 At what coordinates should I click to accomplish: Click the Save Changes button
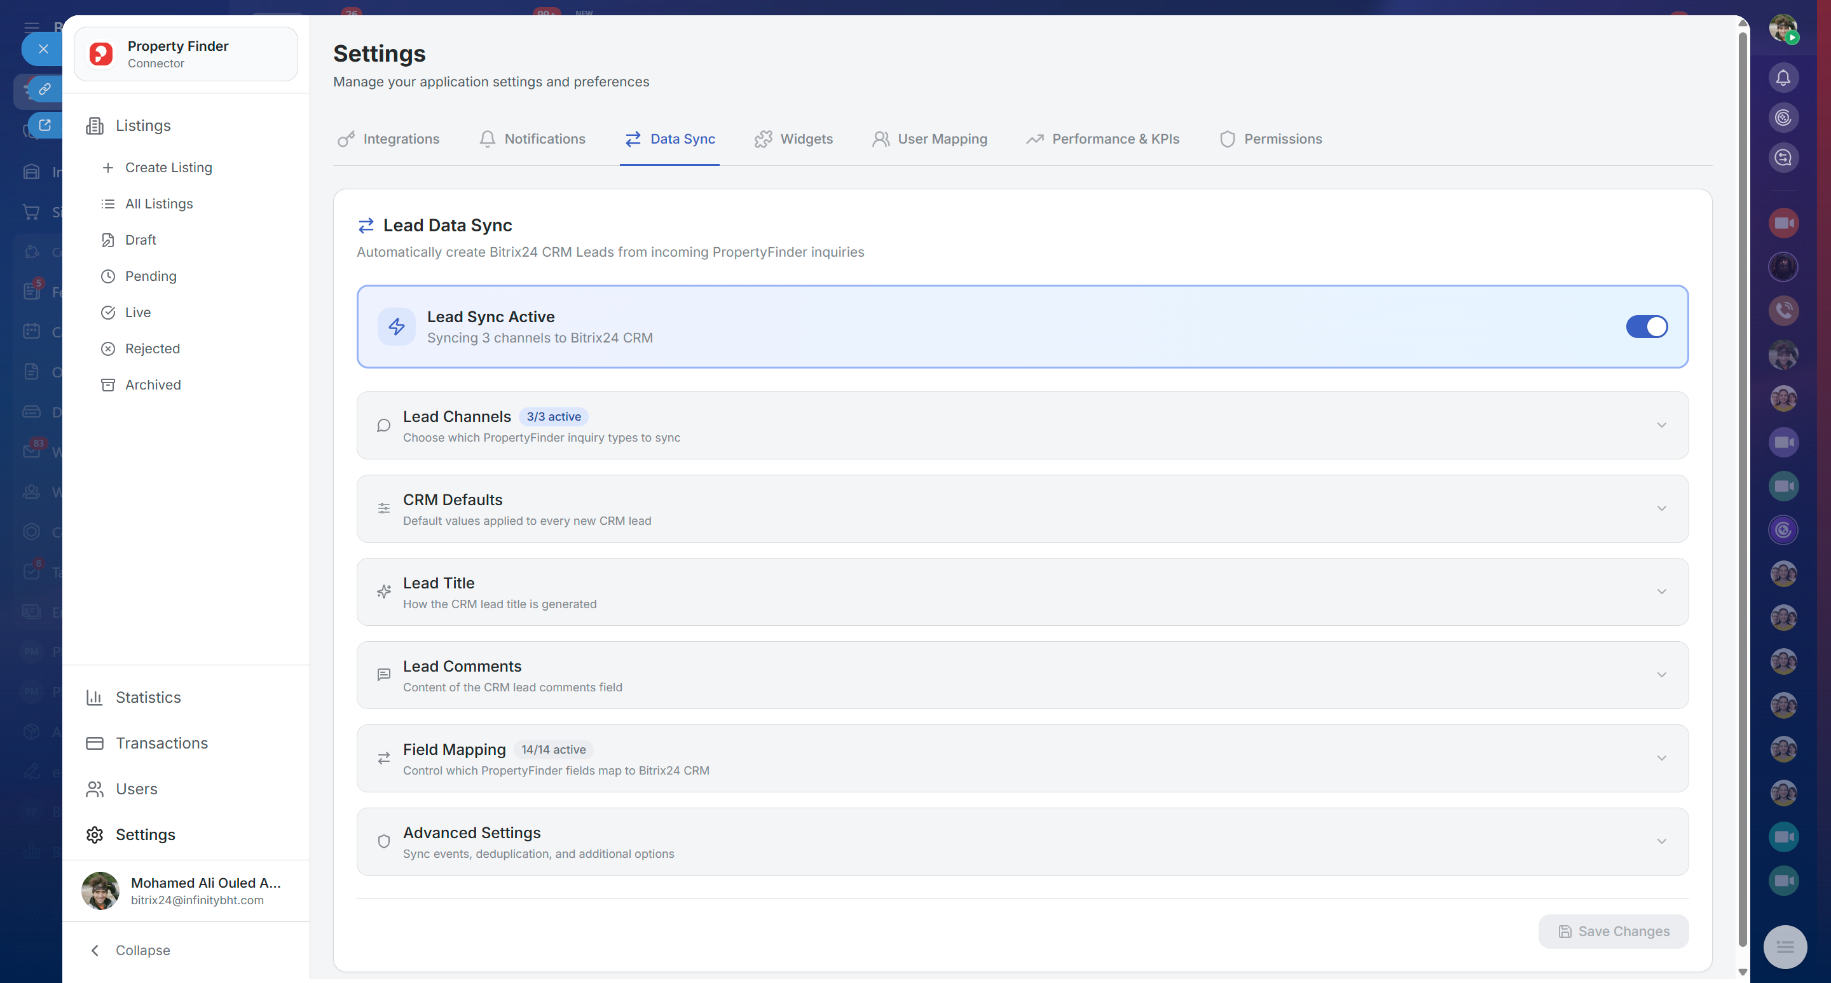coord(1613,931)
